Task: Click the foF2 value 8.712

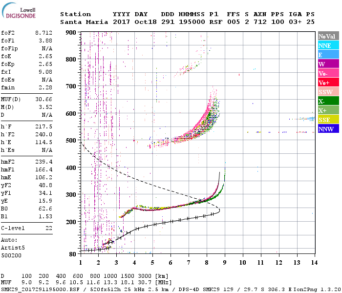Action: [43, 33]
